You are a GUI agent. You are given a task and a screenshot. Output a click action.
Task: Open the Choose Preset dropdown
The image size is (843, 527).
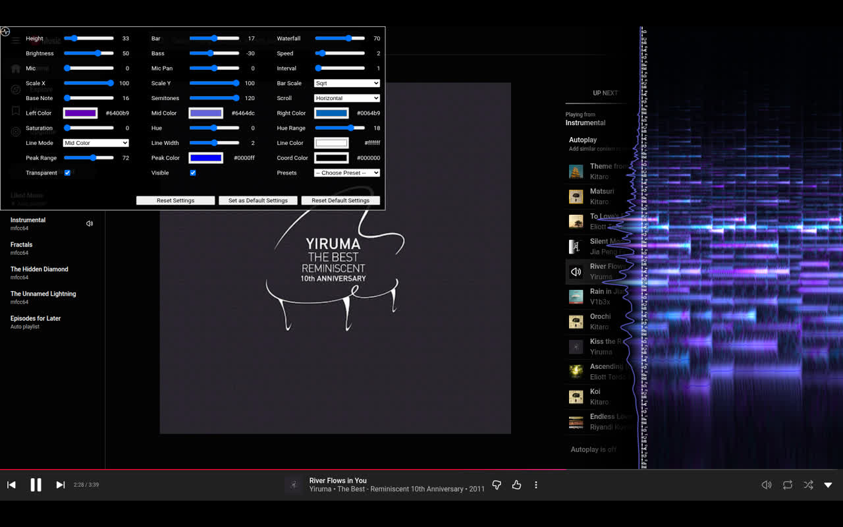click(347, 173)
